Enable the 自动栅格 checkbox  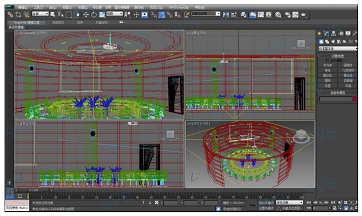(328, 60)
